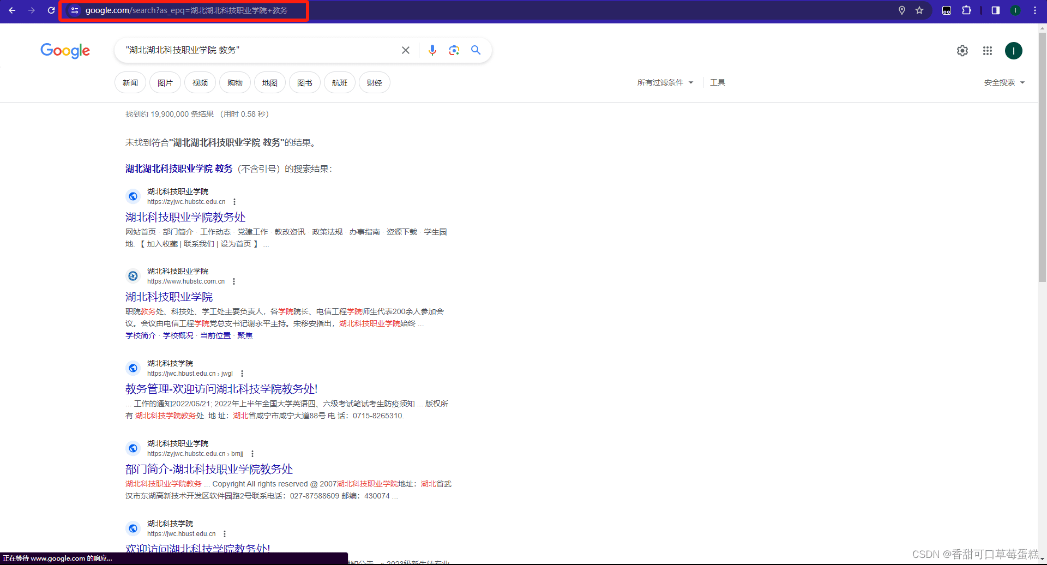1047x565 pixels.
Task: Open the Google account avatar
Action: (x=1014, y=51)
